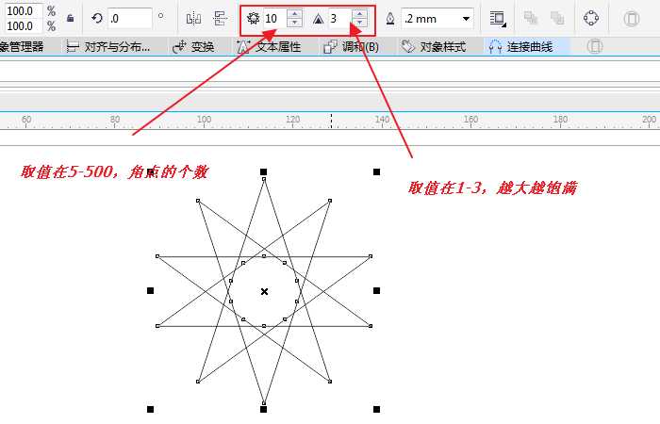
Task: Click the 100 mark on the ruler
Action: (x=205, y=120)
